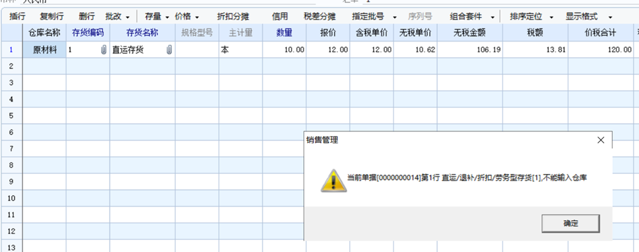Open the 排序定位 dropdown

tap(551, 17)
